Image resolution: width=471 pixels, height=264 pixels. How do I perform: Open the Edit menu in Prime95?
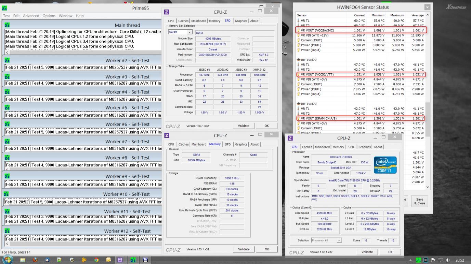[17, 16]
